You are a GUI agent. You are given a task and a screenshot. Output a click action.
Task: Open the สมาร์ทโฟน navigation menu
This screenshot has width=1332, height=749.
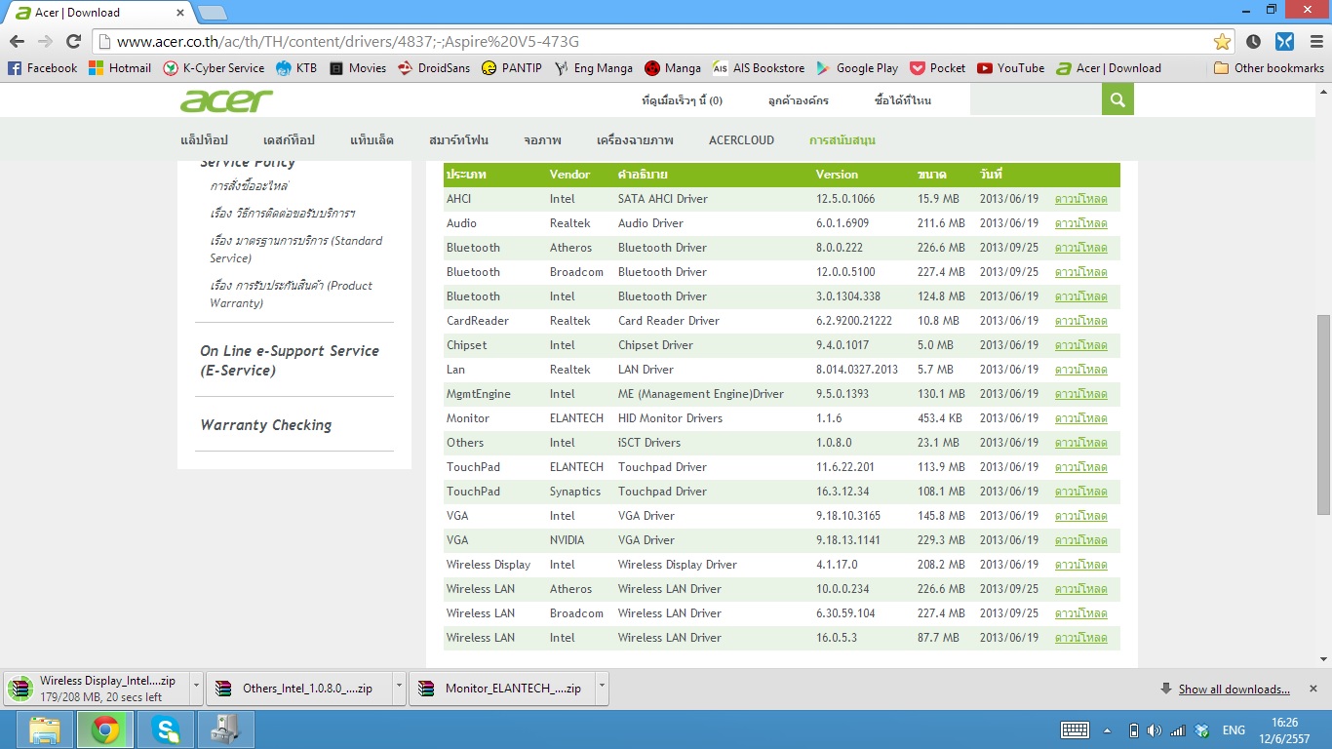tap(458, 140)
